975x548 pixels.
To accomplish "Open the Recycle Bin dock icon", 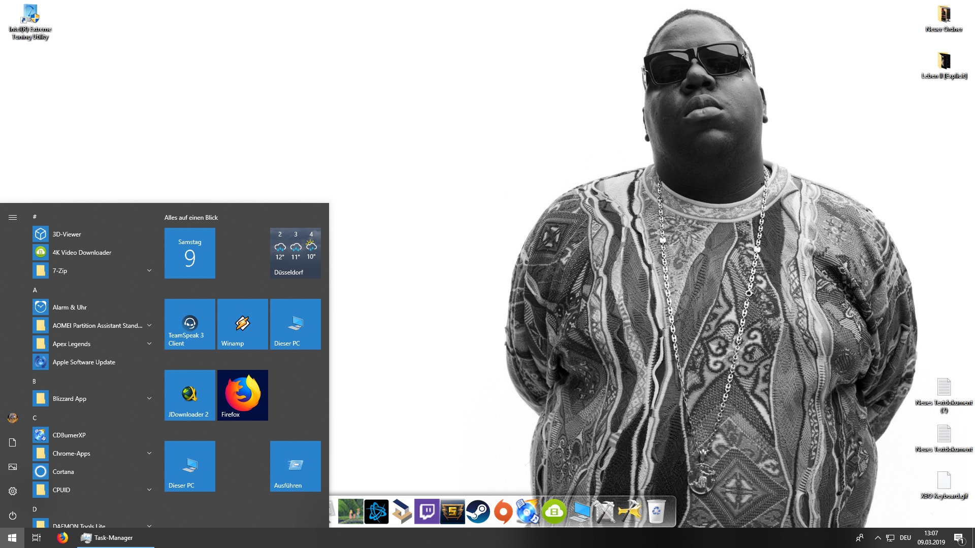I will click(x=656, y=511).
